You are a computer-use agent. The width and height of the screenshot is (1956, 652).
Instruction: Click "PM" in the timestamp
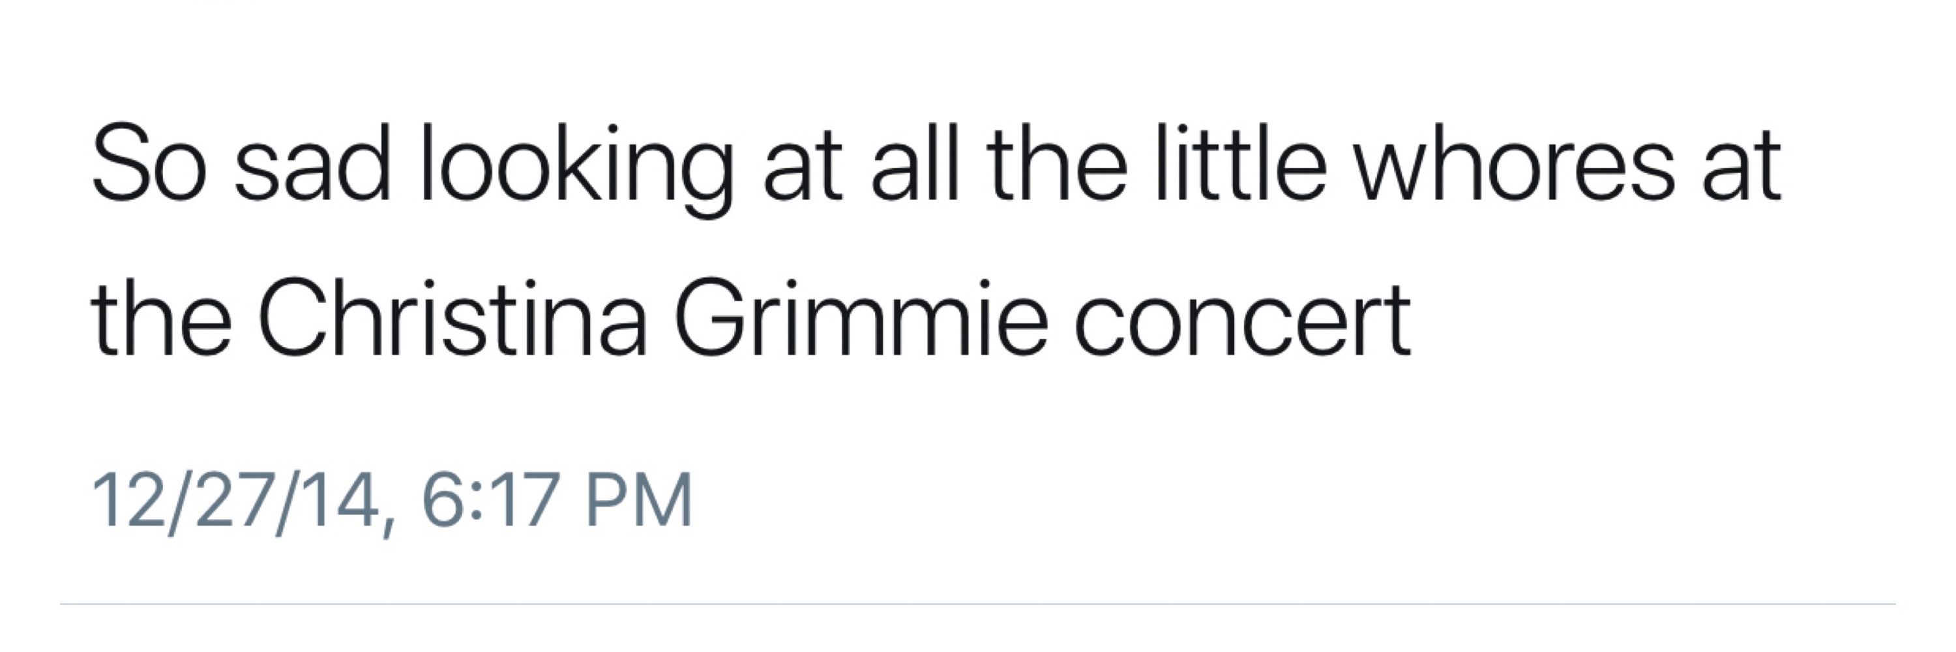pos(638,499)
